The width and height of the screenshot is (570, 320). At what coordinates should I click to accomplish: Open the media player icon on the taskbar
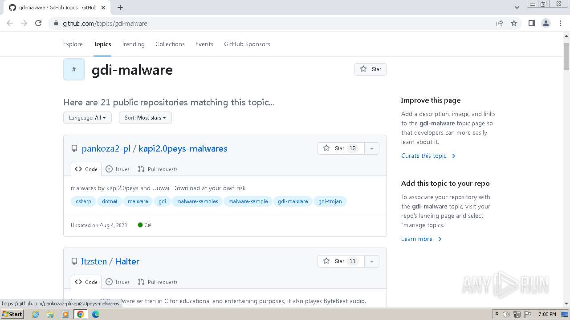(65, 314)
